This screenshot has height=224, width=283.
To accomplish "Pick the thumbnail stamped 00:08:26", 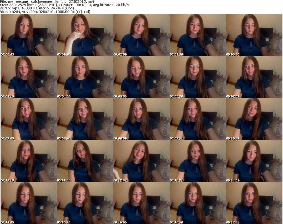I will point(85,119).
